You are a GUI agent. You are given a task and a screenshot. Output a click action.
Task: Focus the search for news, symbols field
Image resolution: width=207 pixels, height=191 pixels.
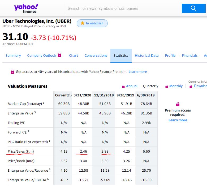click(123, 8)
